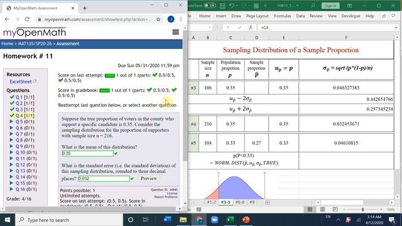The height and width of the screenshot is (226, 402).
Task: Switch to the #6-8 sheet tab
Action: tap(240, 202)
